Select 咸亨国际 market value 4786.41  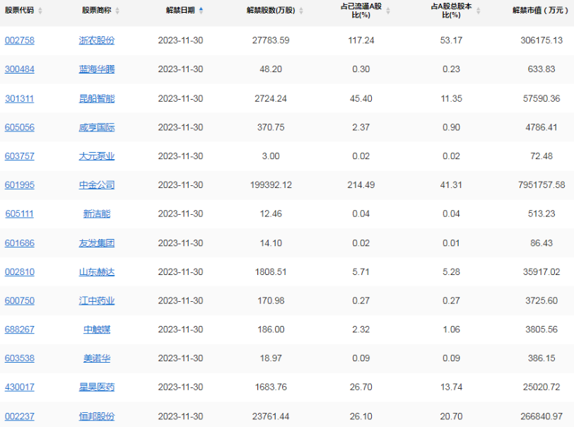click(x=541, y=127)
